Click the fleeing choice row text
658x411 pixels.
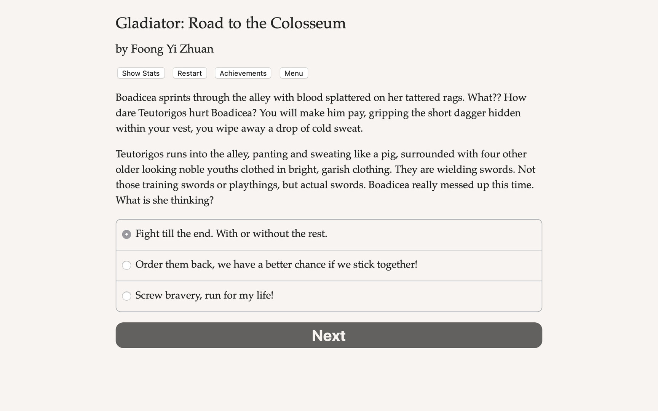(x=204, y=296)
